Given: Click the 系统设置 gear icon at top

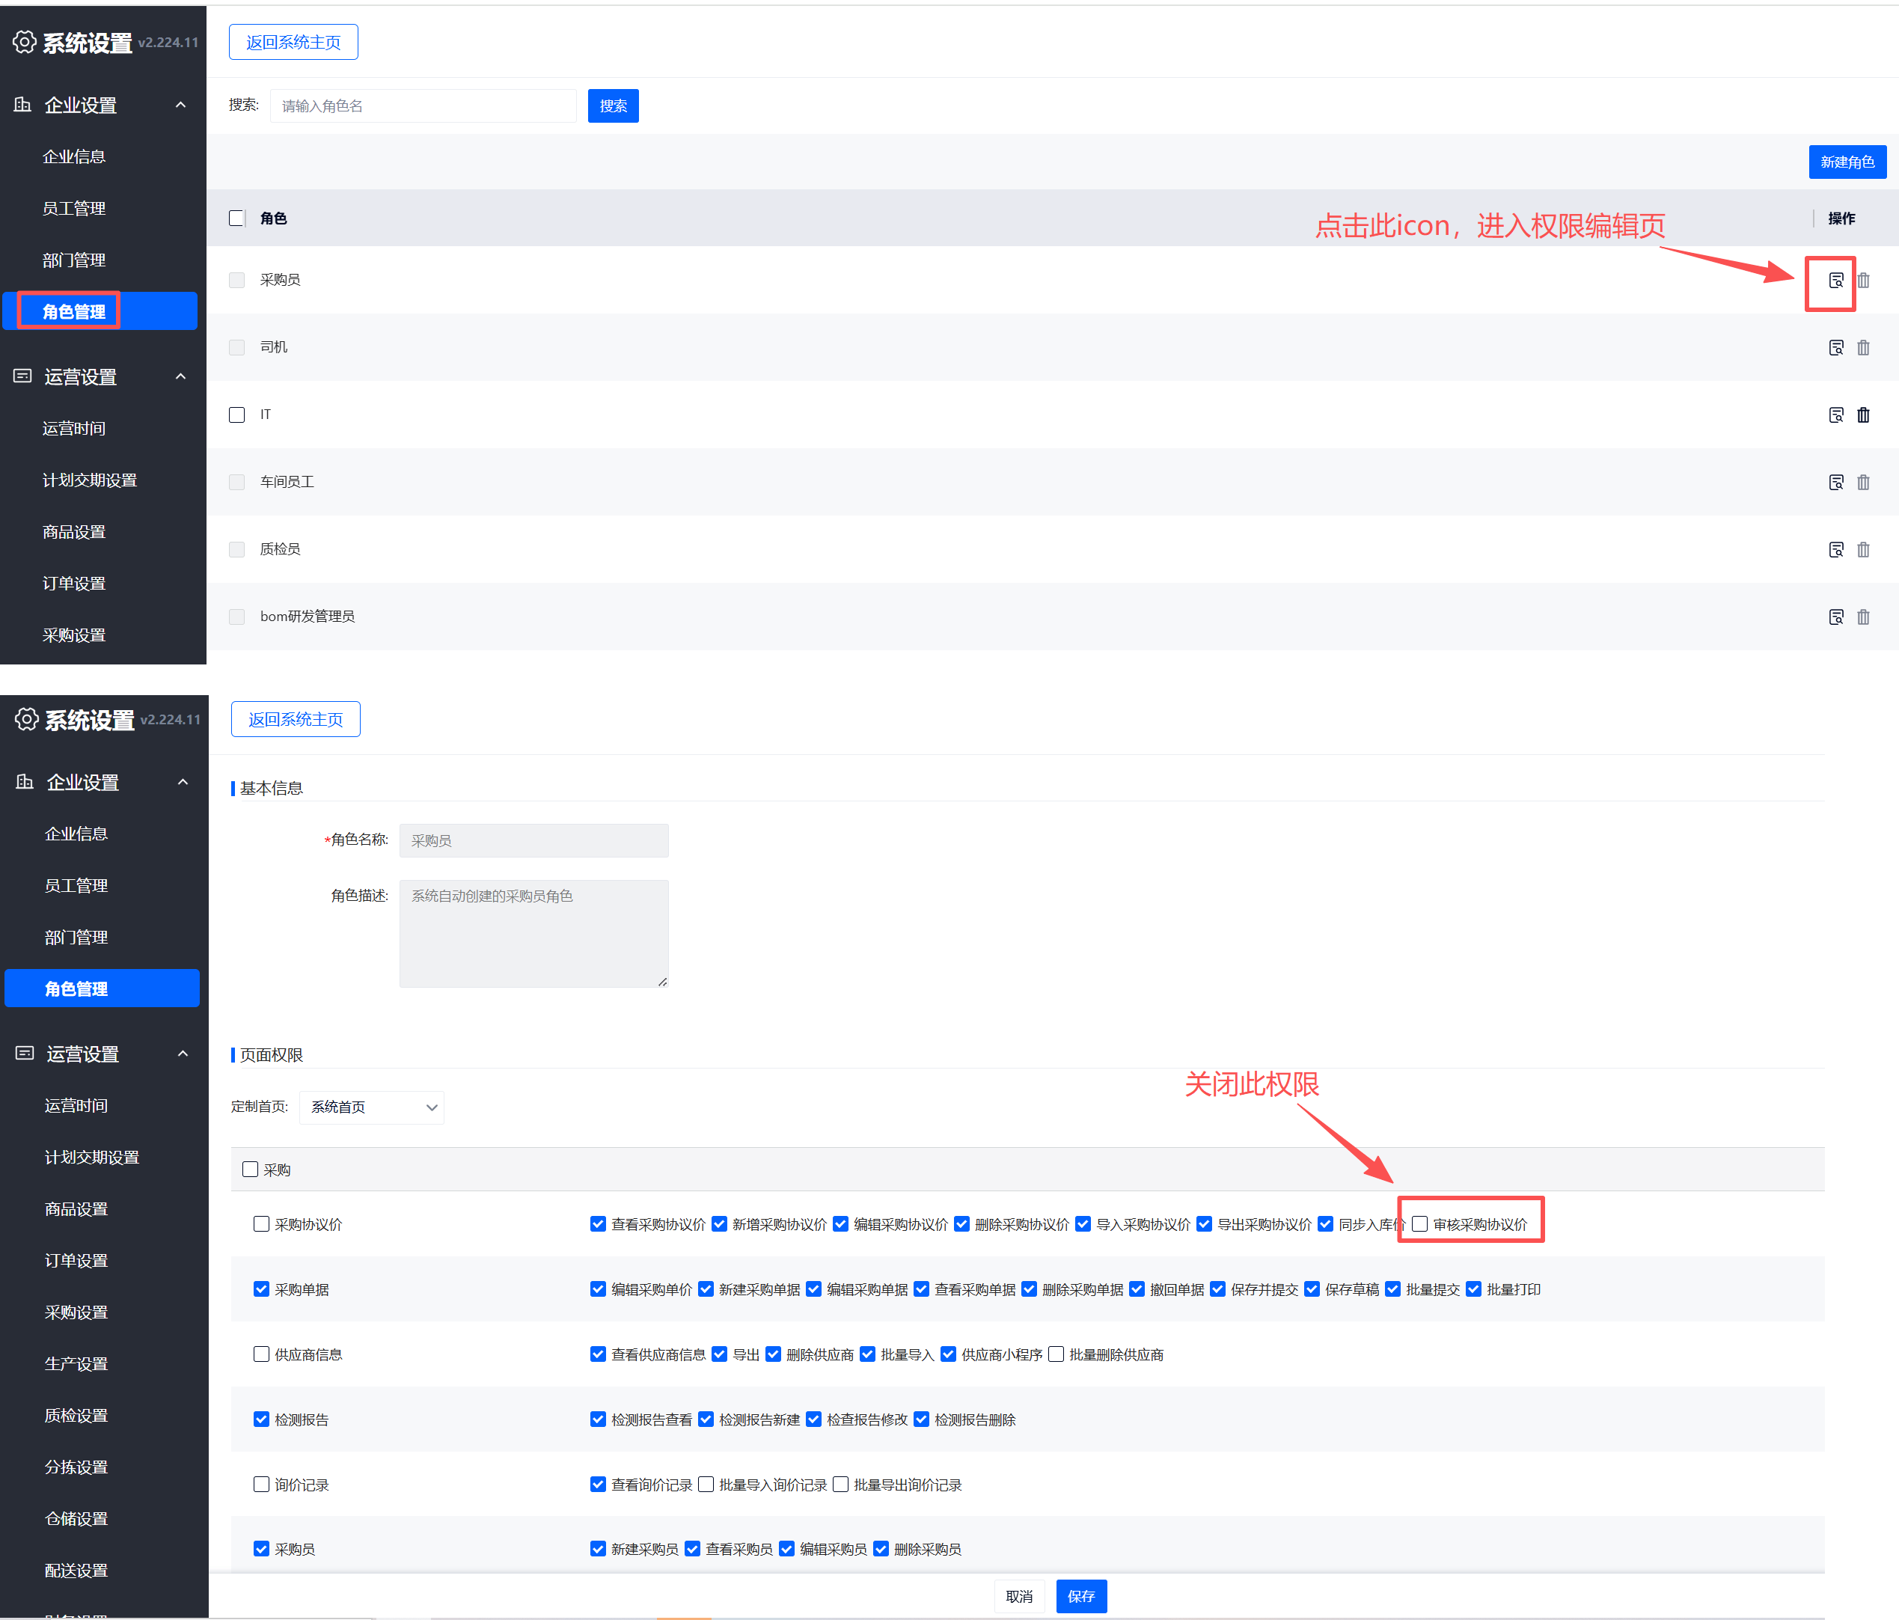Looking at the screenshot, I should (x=25, y=42).
